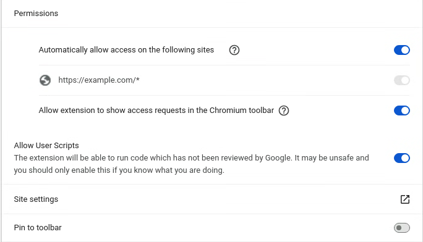This screenshot has height=242, width=423.
Task: Disable the Allow User Scripts switch
Action: tap(402, 158)
